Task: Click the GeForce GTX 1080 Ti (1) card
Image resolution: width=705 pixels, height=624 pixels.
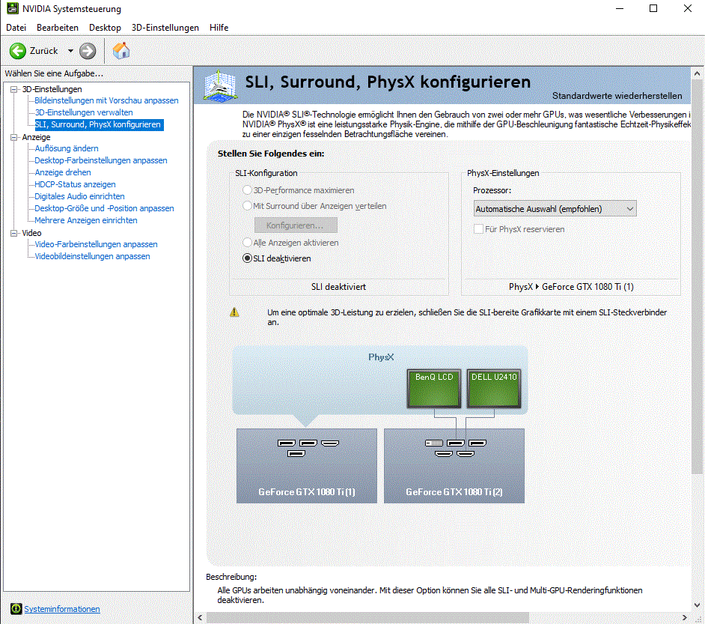Action: (x=307, y=466)
